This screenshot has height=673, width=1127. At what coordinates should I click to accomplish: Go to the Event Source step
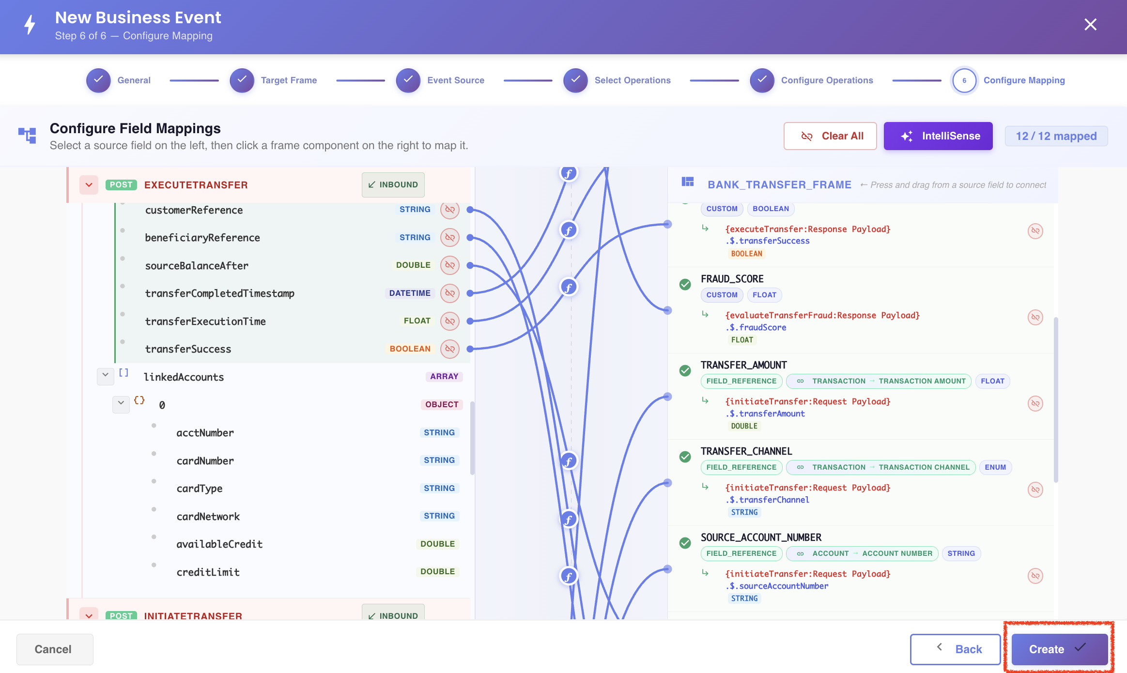tap(440, 80)
